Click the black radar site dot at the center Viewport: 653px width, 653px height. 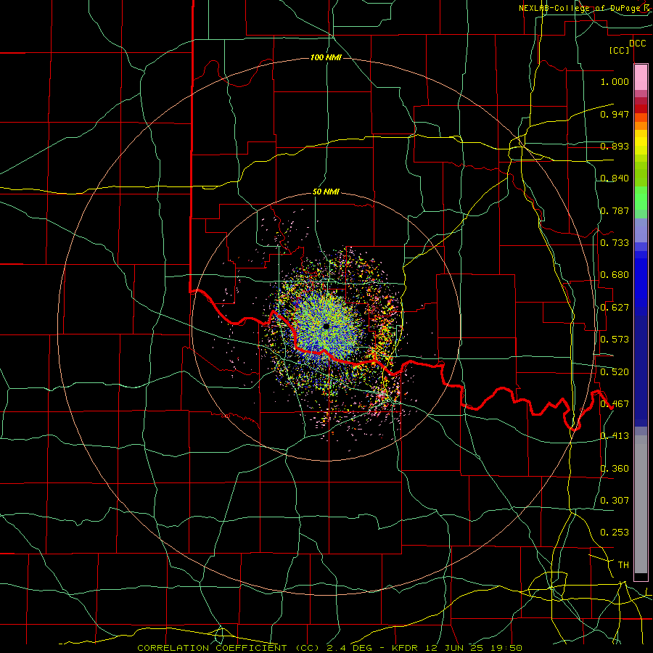coord(326,326)
